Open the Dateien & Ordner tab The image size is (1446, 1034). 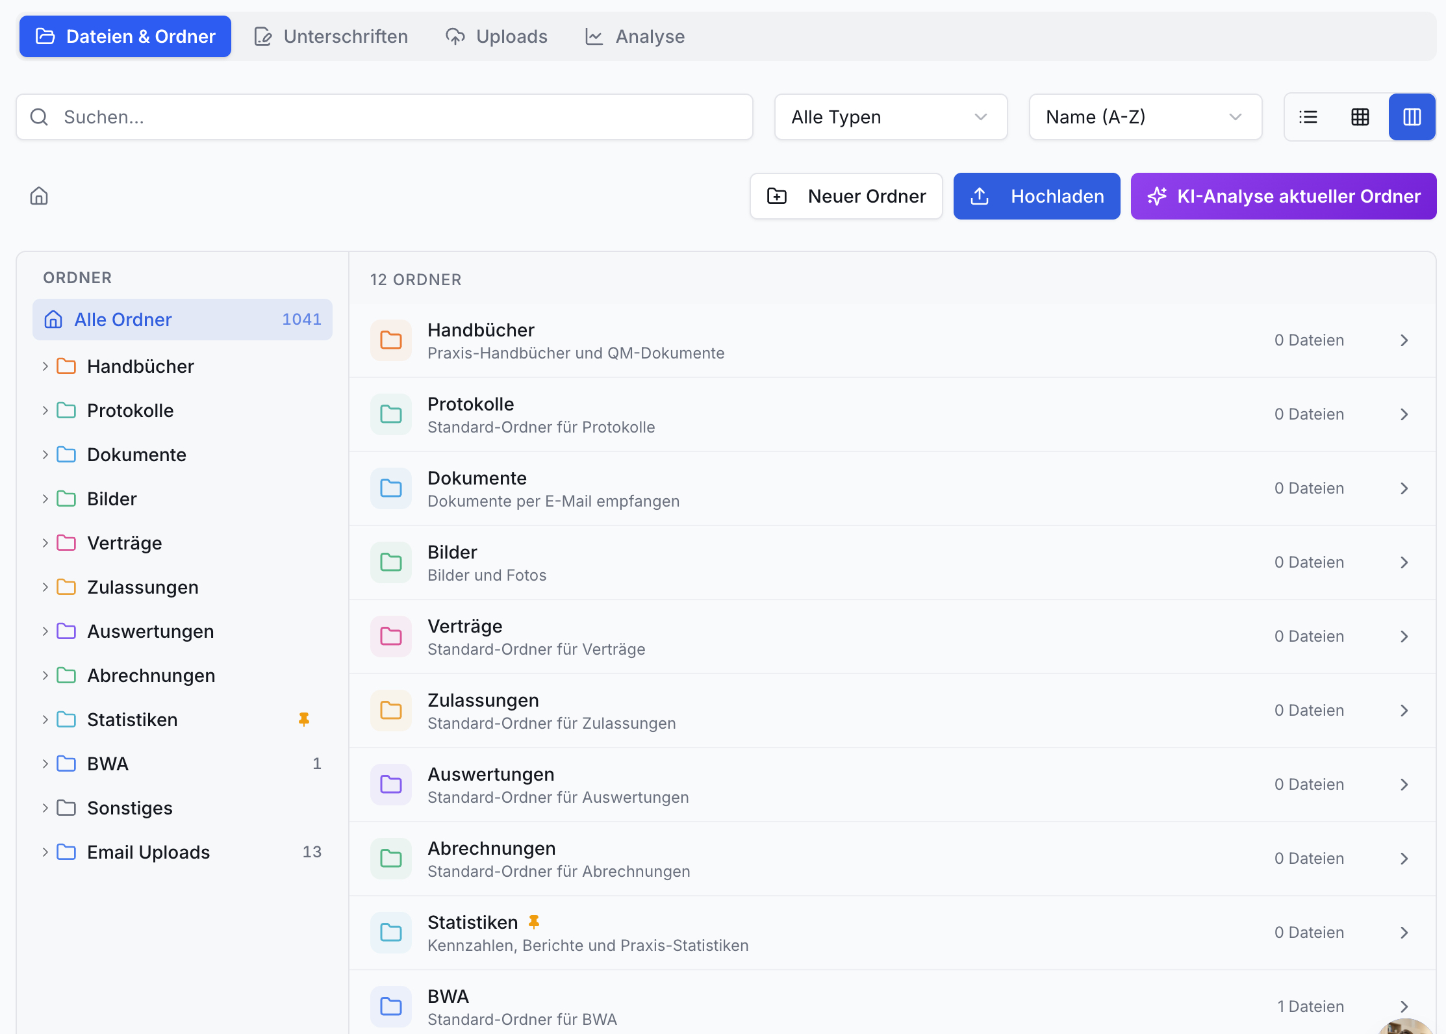click(x=125, y=36)
